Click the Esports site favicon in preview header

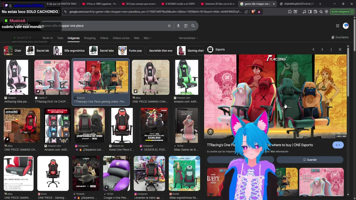210,49
